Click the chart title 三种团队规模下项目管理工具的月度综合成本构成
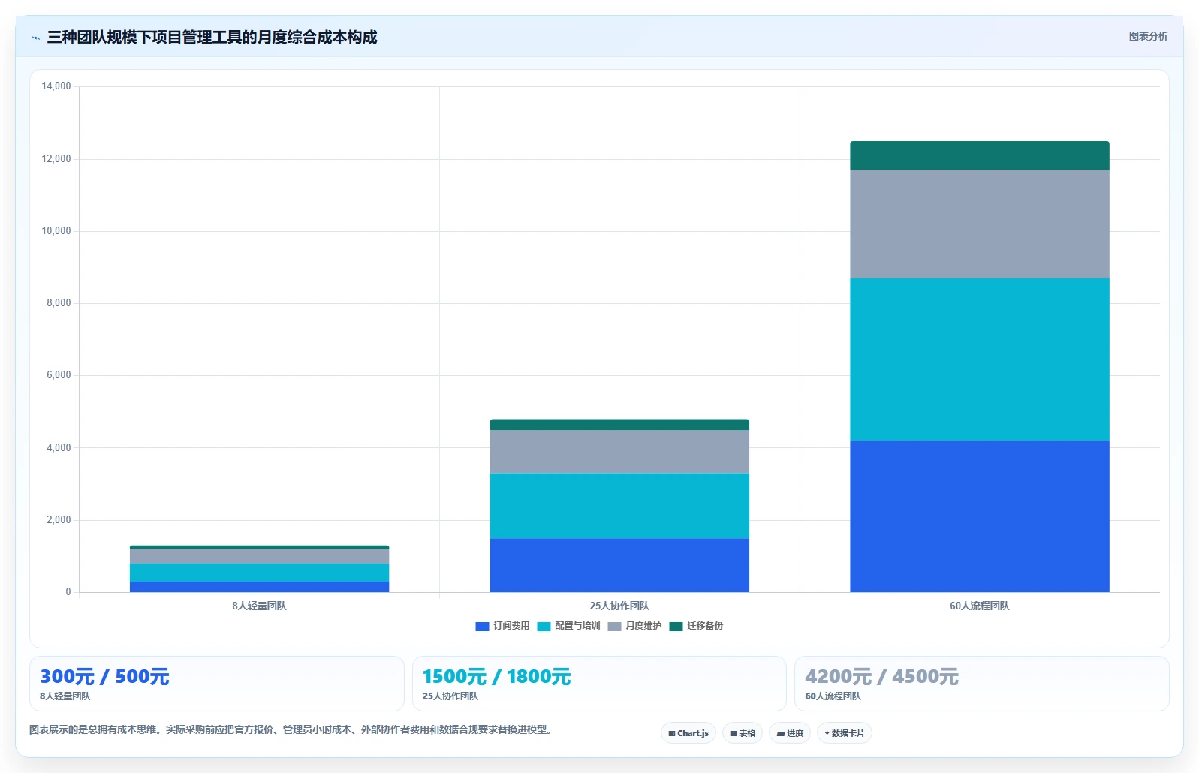1199x773 pixels. coord(212,38)
